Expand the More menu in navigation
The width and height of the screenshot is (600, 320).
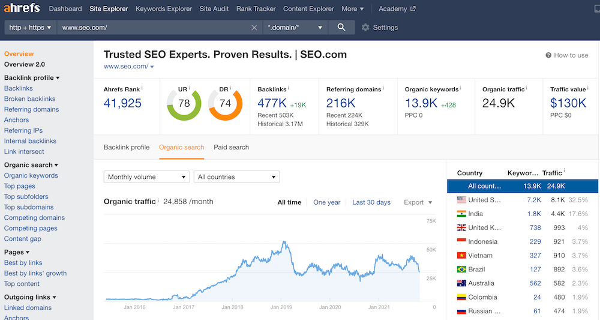point(352,9)
